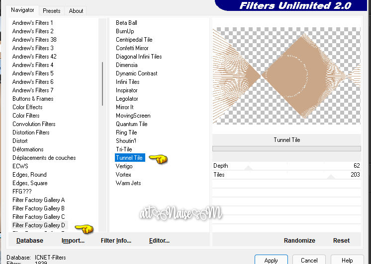Select the ECWS category
The width and height of the screenshot is (371, 264).
tap(20, 166)
